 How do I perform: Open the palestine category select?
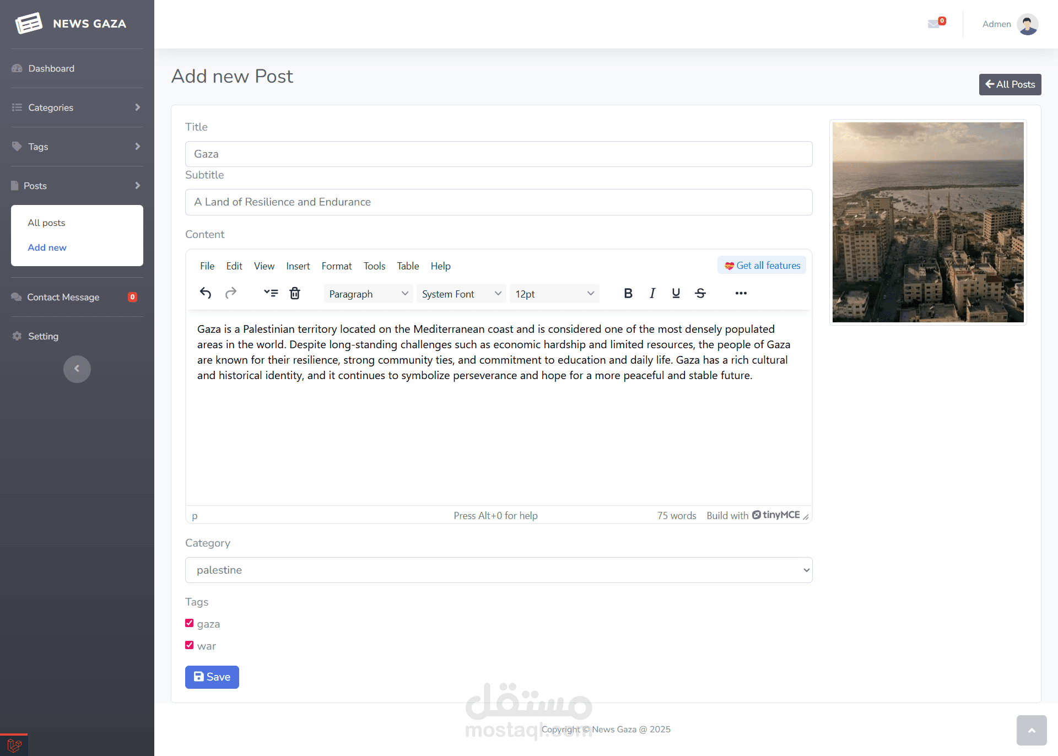coord(499,570)
